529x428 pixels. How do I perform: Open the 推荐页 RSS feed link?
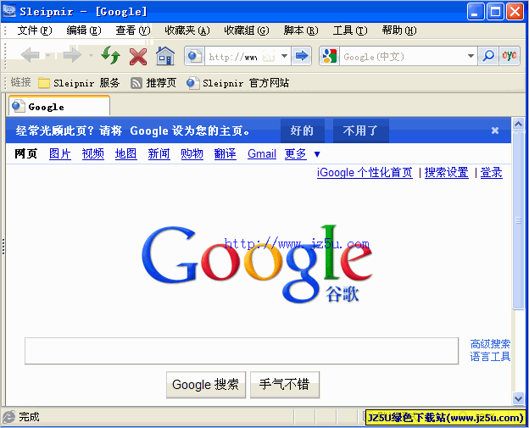point(153,83)
